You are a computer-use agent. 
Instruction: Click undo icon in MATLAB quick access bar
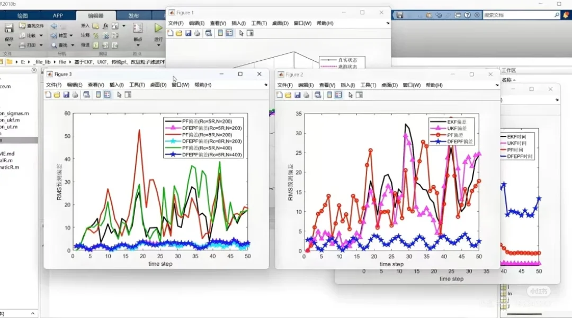[439, 15]
